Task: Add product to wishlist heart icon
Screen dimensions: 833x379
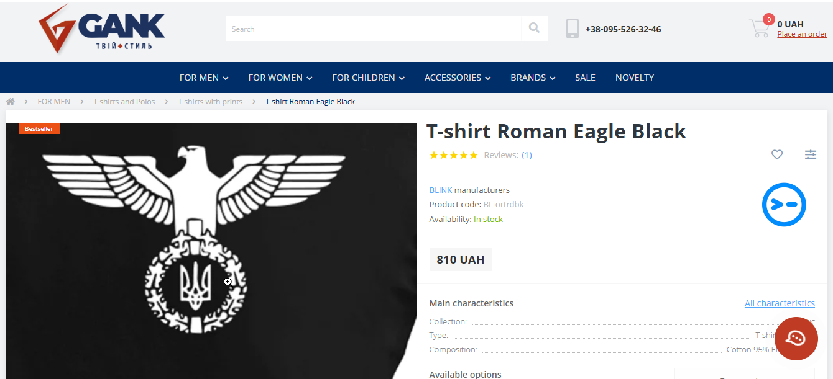Action: (x=777, y=154)
